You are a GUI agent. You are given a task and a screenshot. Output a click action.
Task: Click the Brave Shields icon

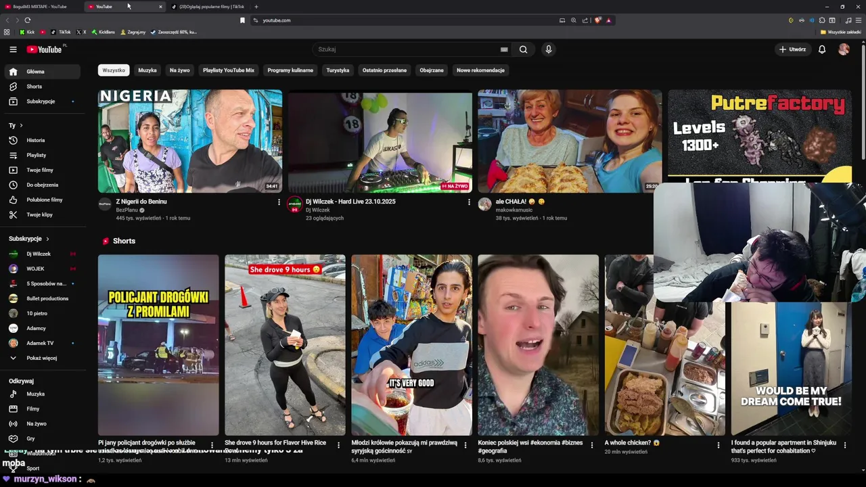click(597, 20)
